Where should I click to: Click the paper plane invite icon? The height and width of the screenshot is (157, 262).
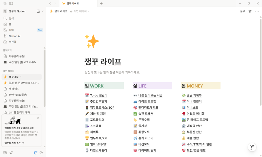[x=11, y=152]
